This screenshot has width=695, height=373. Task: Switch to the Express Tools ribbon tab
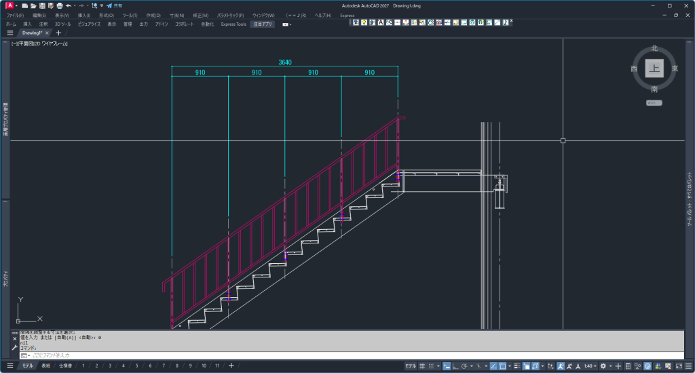click(x=233, y=24)
